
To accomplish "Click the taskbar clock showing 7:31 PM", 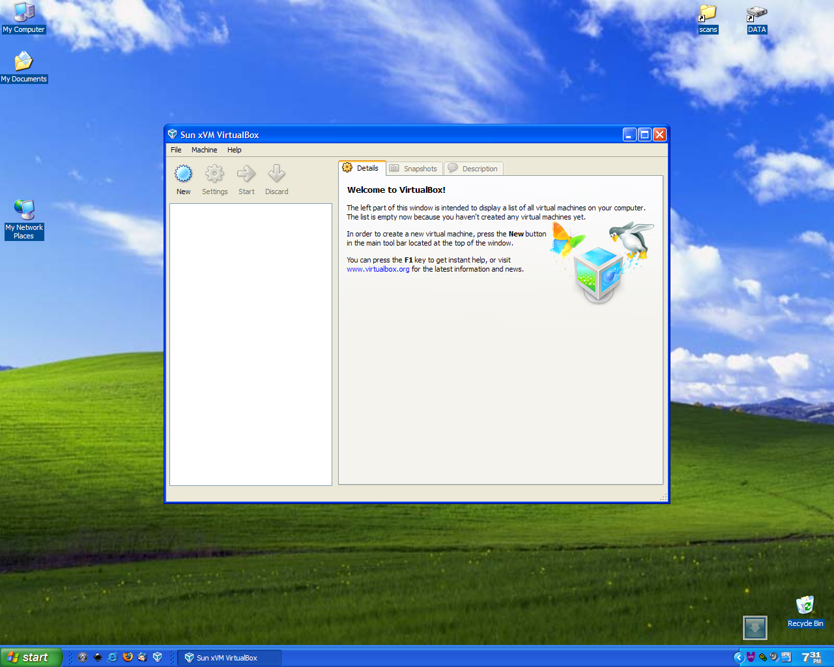I will 812,657.
